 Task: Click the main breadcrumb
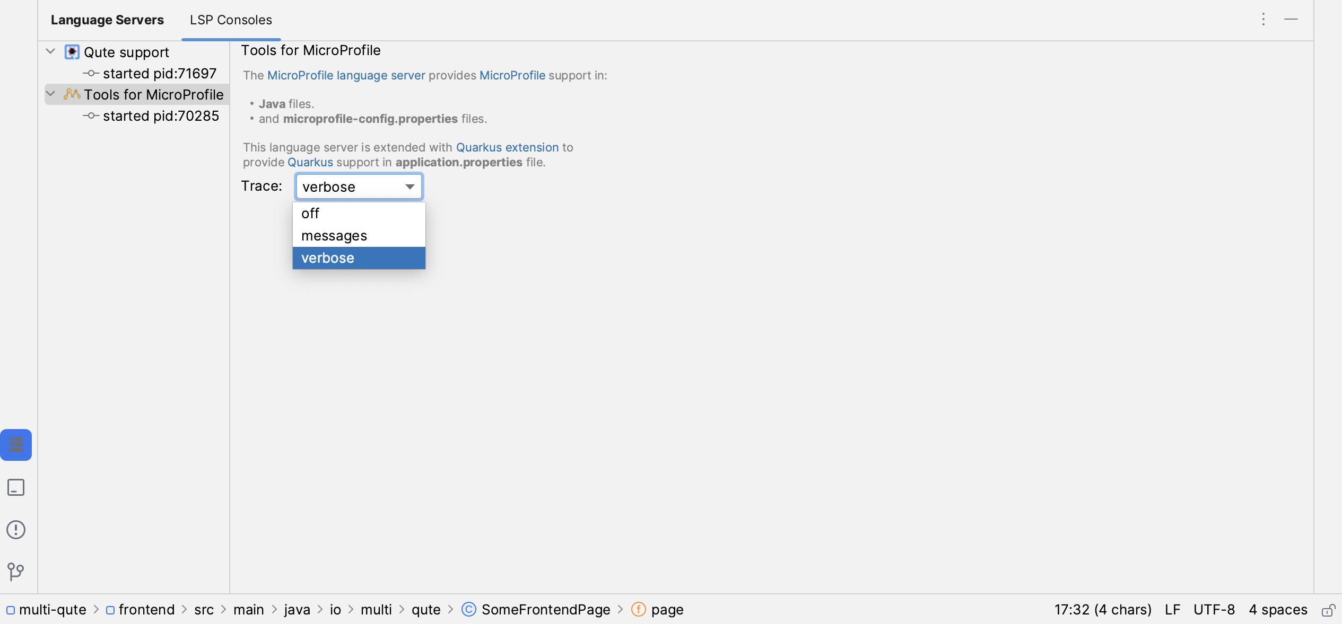point(249,610)
